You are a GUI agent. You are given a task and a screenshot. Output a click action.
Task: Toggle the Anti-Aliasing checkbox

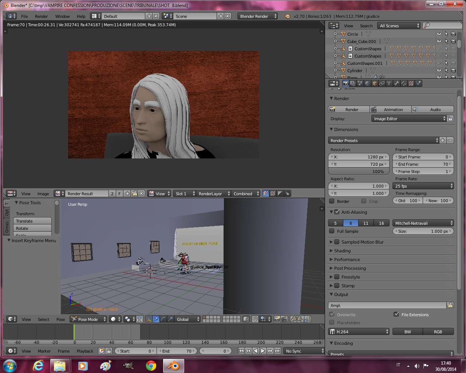pos(337,212)
